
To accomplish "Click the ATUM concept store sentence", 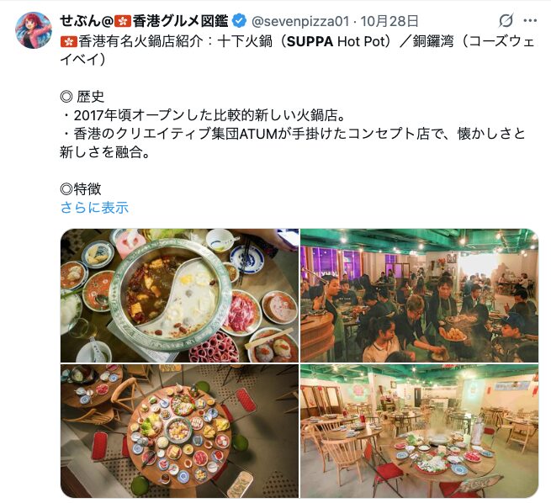I will [294, 143].
